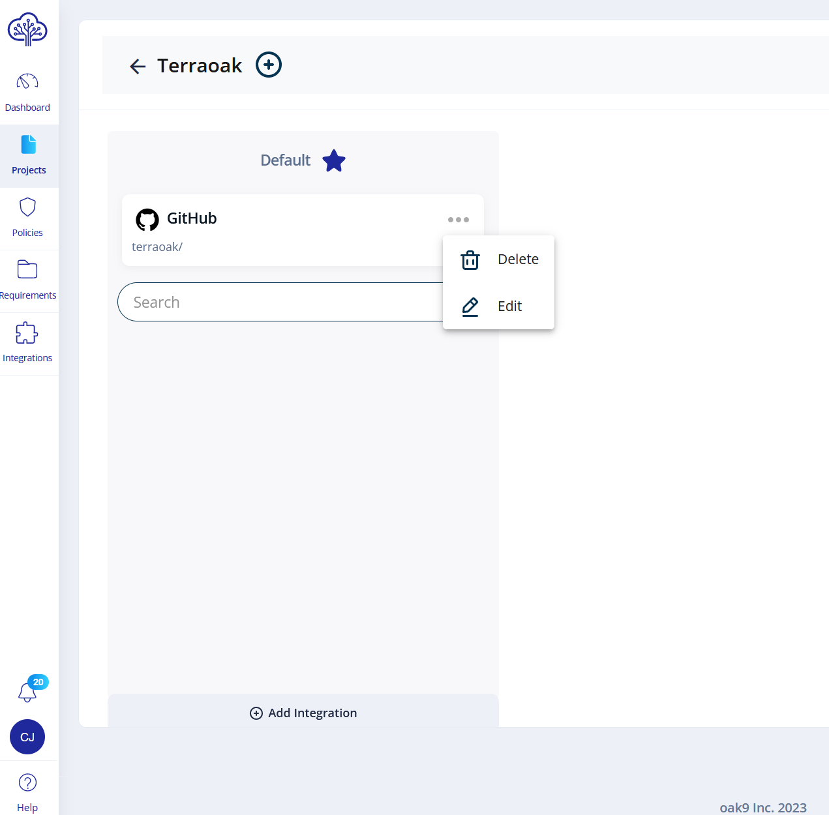Click the oak9 tree logo
This screenshot has width=829, height=815.
[27, 29]
